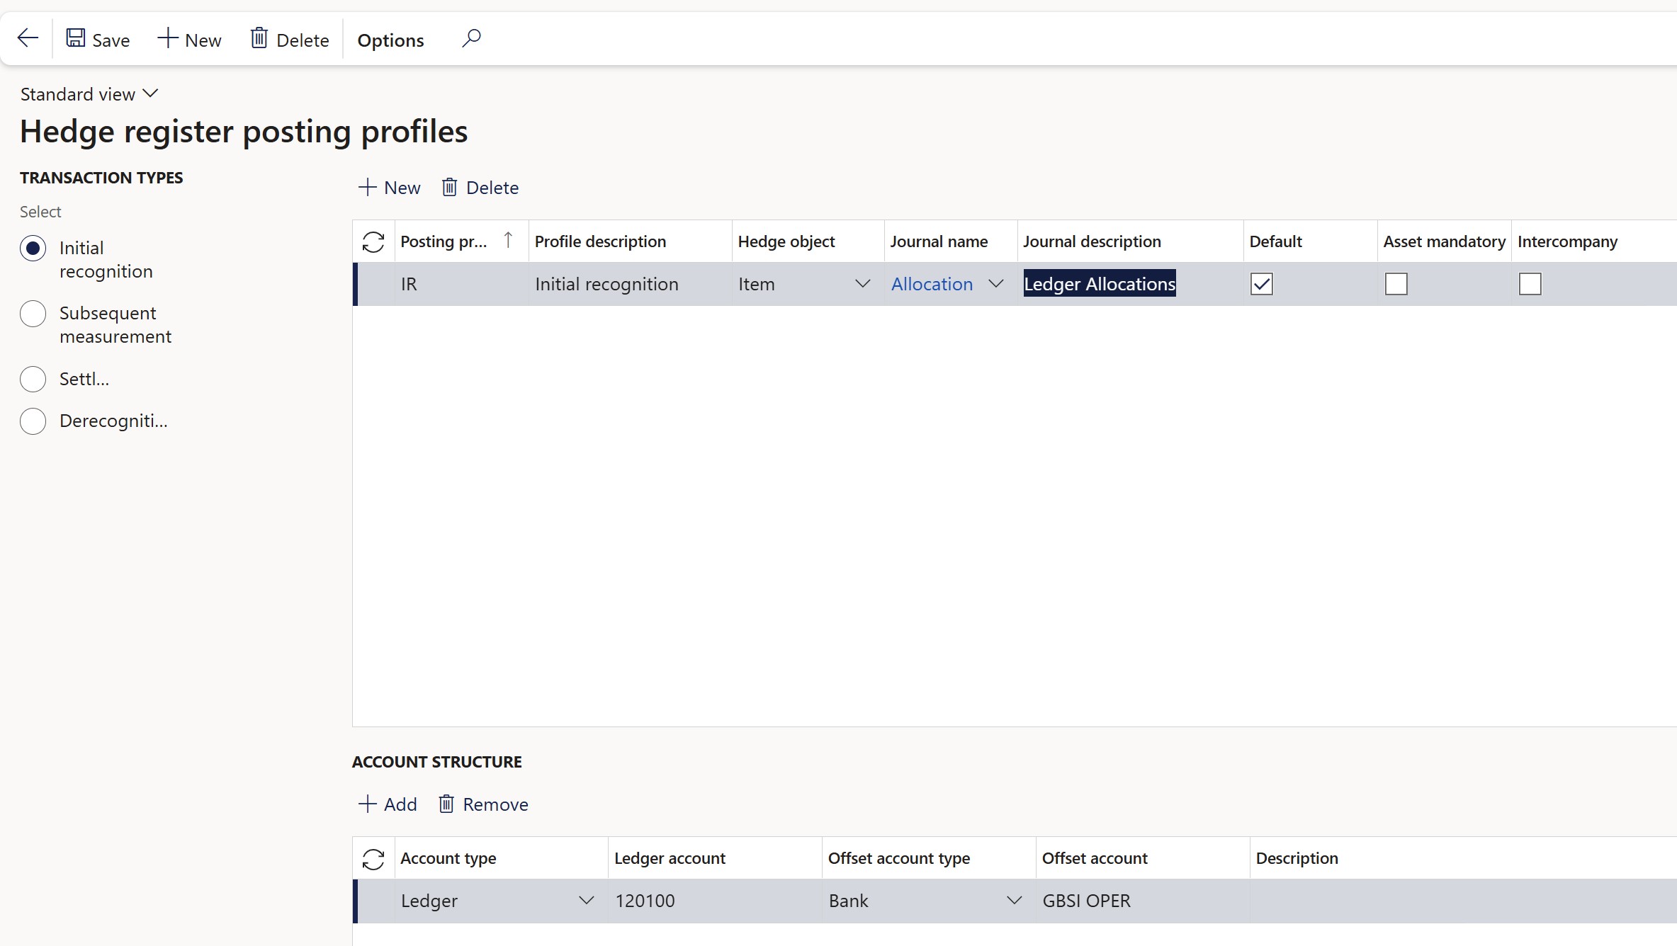The height and width of the screenshot is (946, 1677).
Task: Click the Account structure Add plus icon
Action: pos(367,804)
